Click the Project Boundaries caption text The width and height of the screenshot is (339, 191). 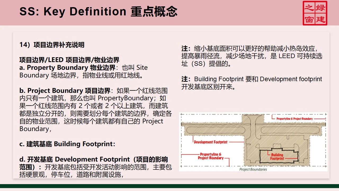[253, 169]
